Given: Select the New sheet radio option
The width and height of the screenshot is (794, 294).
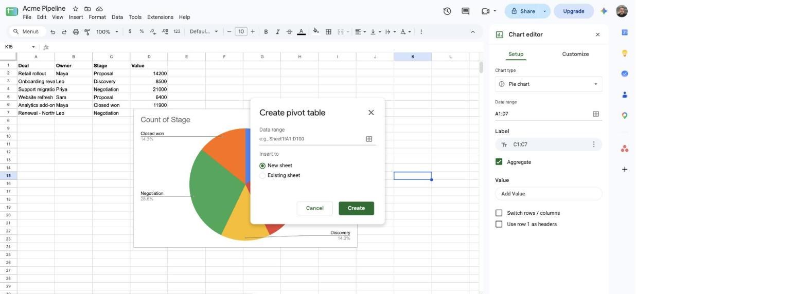Looking at the screenshot, I should (x=262, y=166).
